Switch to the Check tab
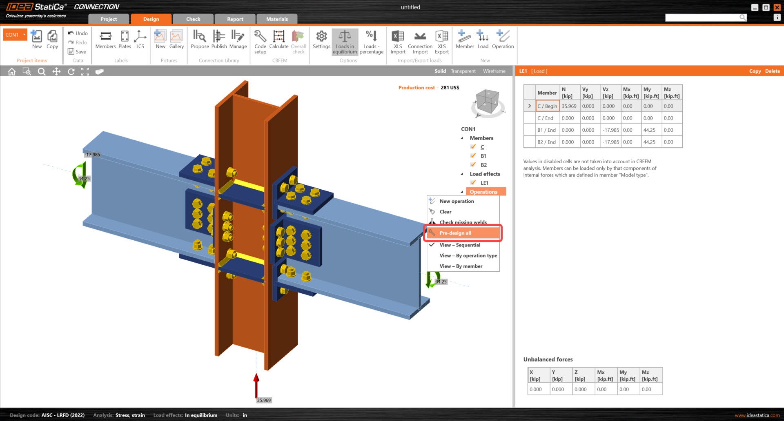 [x=193, y=19]
